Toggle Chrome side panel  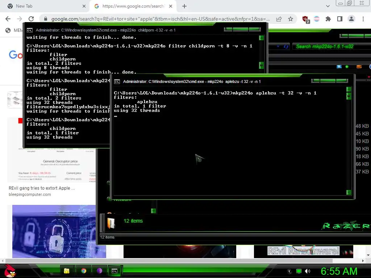(340, 19)
